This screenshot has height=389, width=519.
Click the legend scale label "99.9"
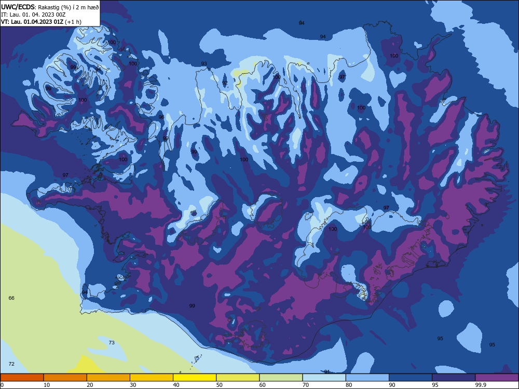(481, 385)
